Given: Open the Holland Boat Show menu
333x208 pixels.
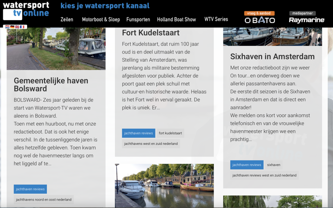Looking at the screenshot, I should pyautogui.click(x=176, y=19).
